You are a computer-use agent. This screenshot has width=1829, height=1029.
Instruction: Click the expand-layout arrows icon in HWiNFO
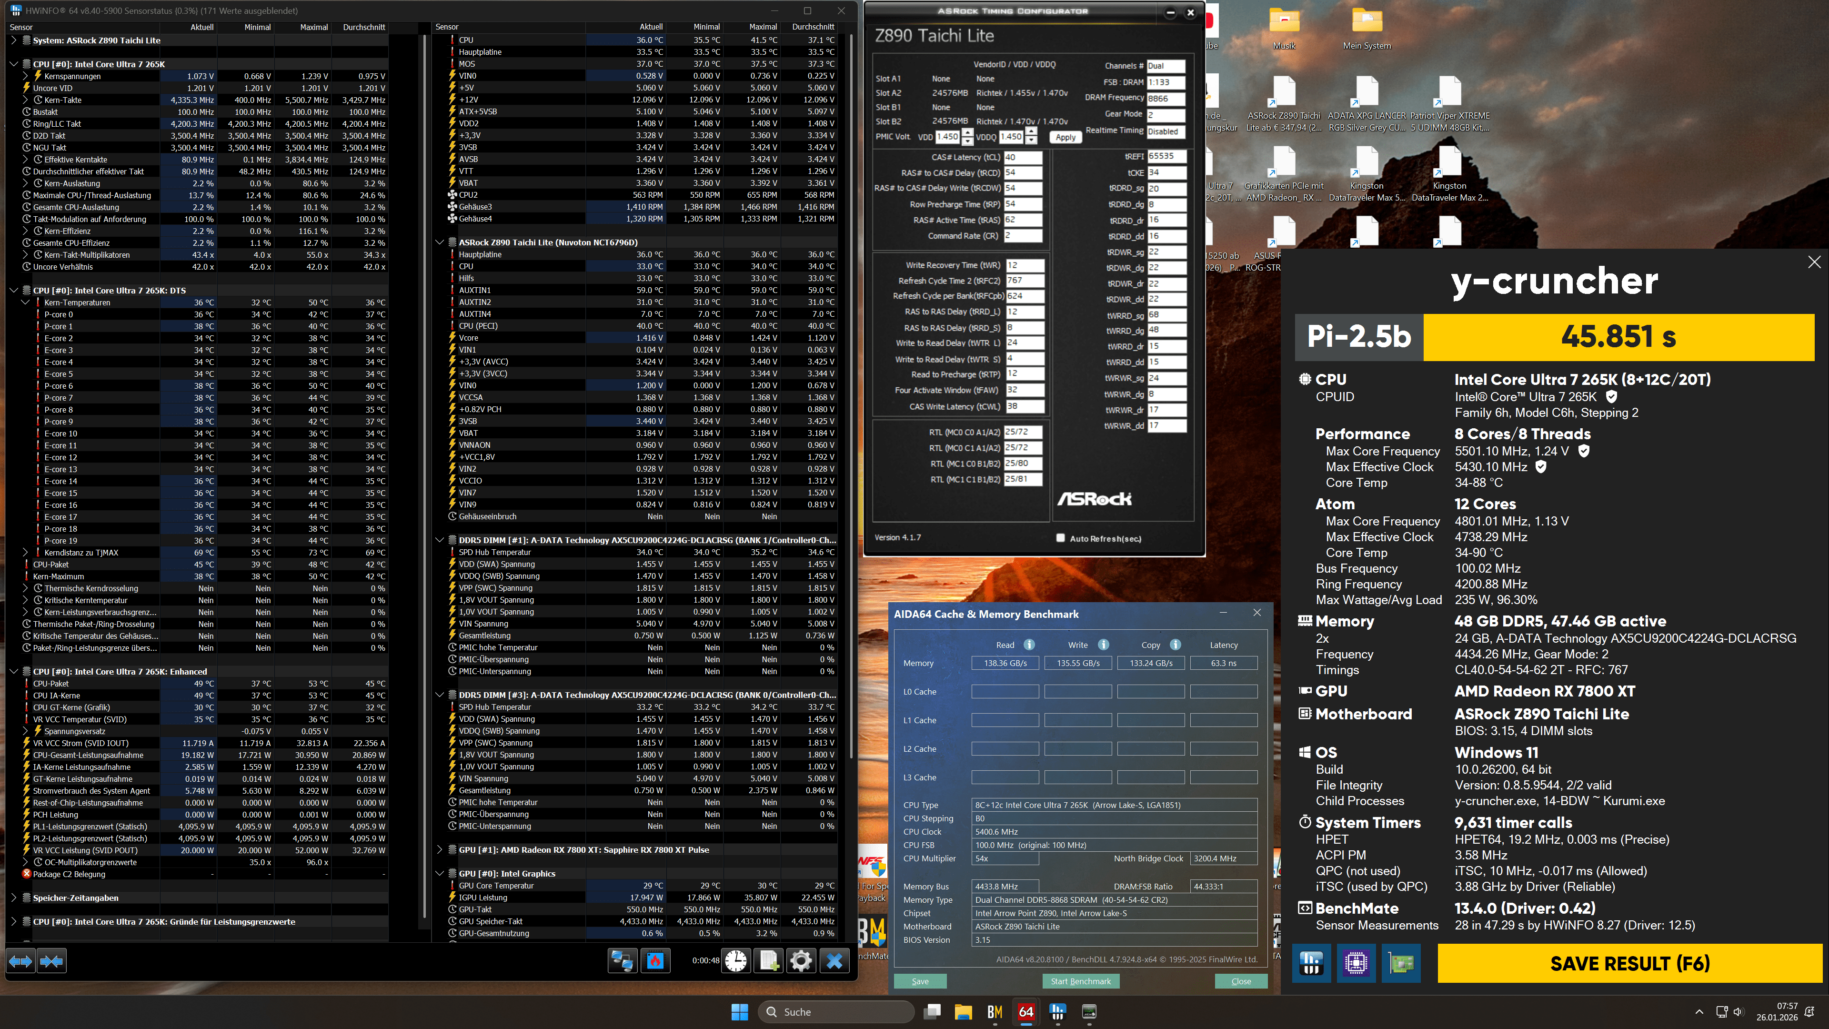[x=20, y=961]
